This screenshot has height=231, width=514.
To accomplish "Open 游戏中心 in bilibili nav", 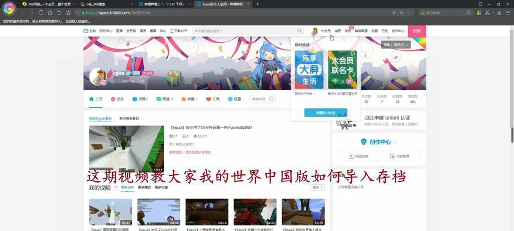I will tap(106, 31).
